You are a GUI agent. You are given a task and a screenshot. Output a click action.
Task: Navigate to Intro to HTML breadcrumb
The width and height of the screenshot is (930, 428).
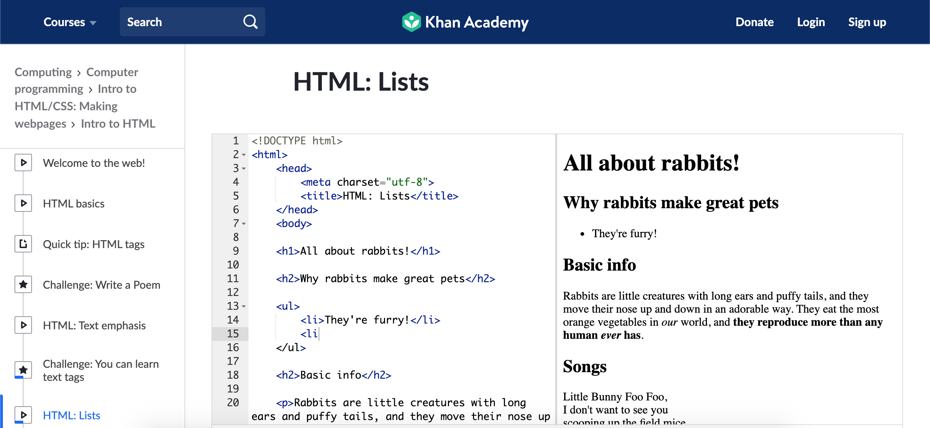pyautogui.click(x=119, y=123)
